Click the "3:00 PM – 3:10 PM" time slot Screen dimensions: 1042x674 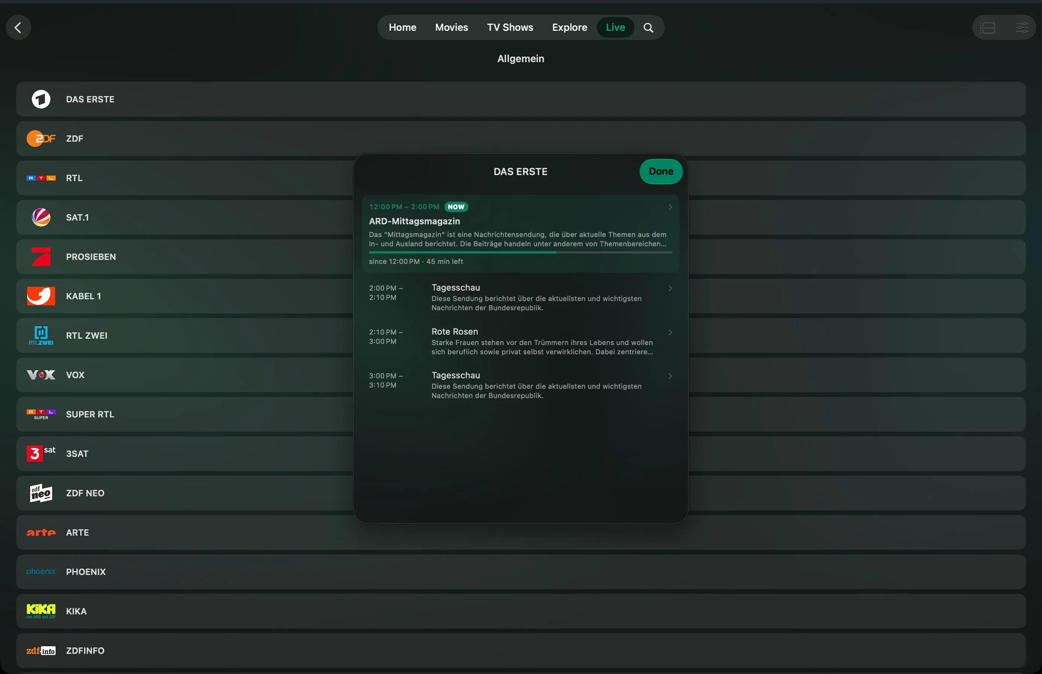point(386,381)
